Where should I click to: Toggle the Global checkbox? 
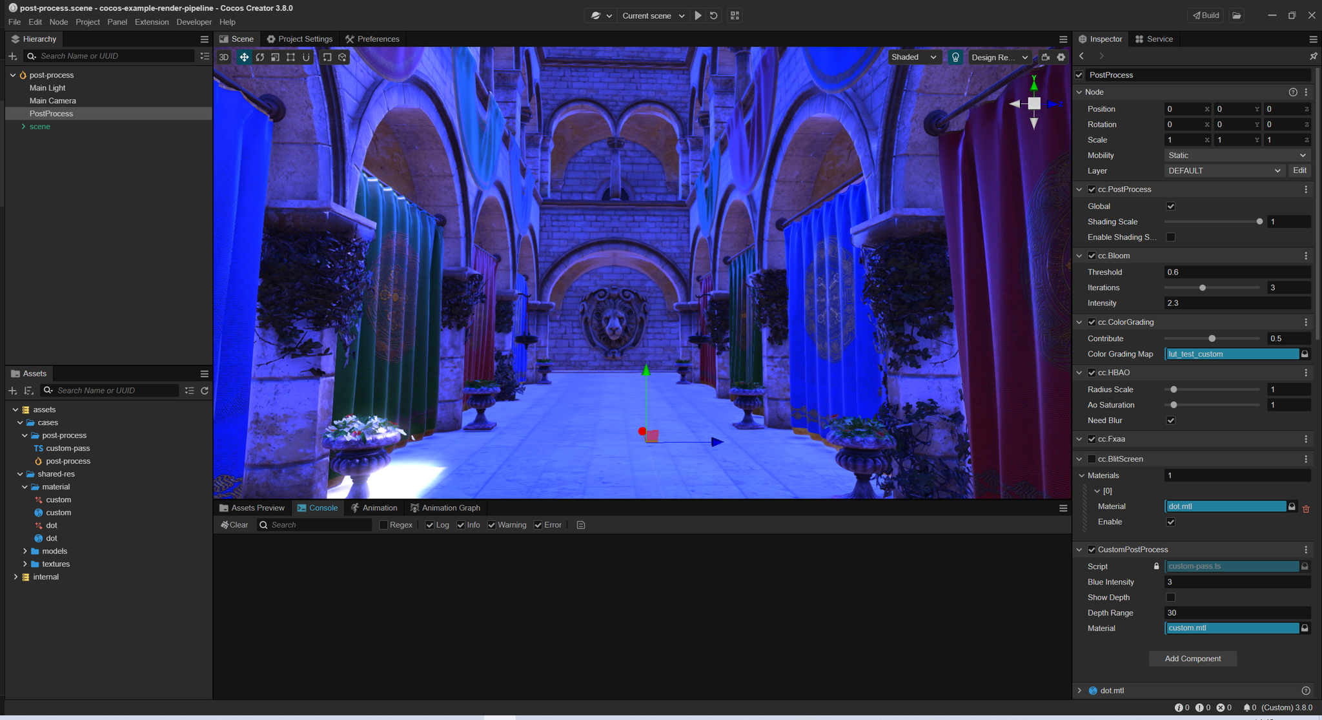pyautogui.click(x=1171, y=206)
